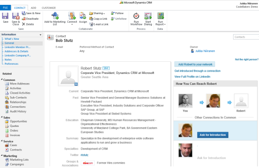Select the Add to Marketing List icon

pyautogui.click(x=55, y=16)
